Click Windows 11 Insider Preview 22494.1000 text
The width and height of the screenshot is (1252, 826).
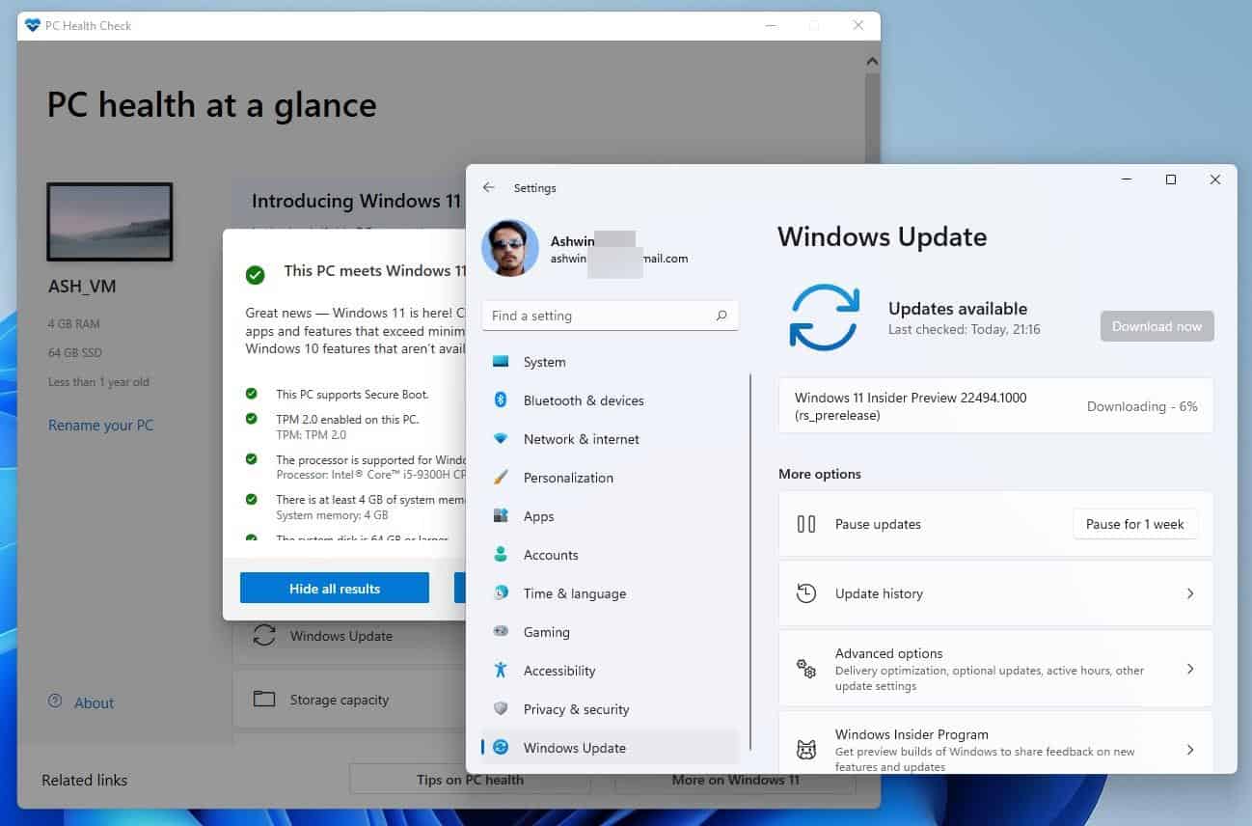coord(911,397)
